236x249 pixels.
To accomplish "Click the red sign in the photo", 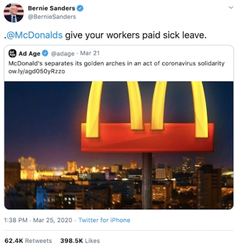I will 147,138.
